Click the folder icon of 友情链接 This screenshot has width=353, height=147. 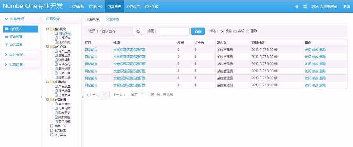pyautogui.click(x=52, y=100)
